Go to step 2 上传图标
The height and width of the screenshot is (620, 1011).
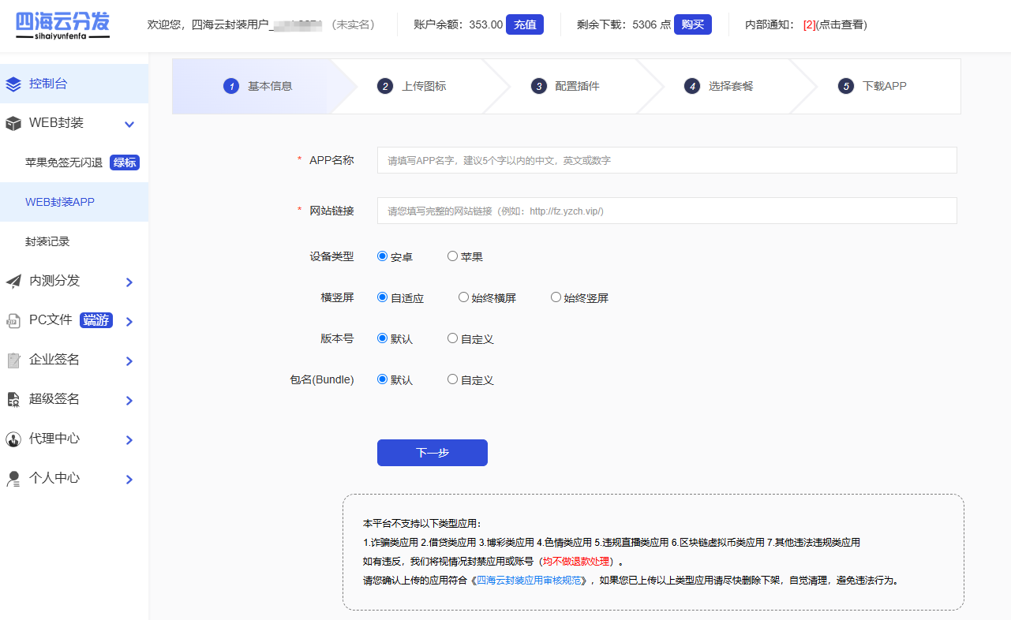(x=412, y=86)
